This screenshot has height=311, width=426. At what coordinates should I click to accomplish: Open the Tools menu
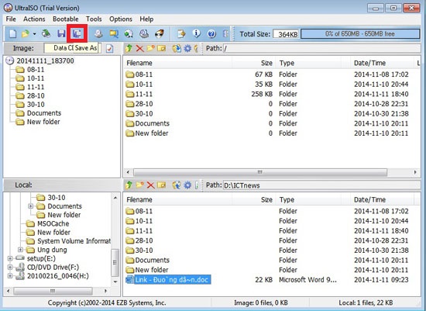pyautogui.click(x=94, y=19)
